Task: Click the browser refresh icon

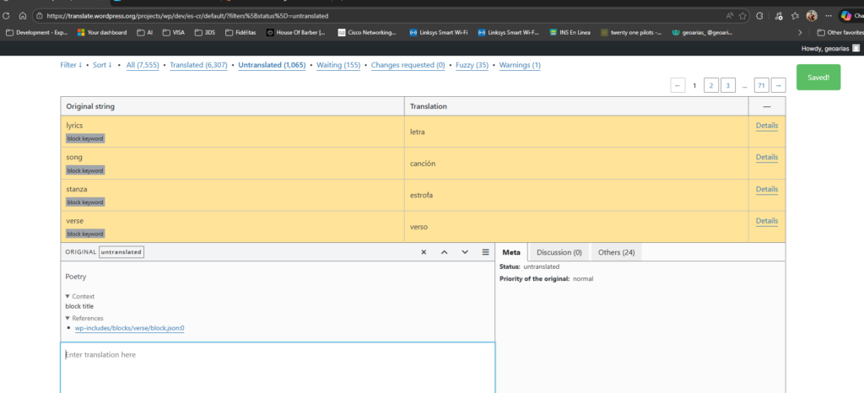Action: tap(8, 15)
